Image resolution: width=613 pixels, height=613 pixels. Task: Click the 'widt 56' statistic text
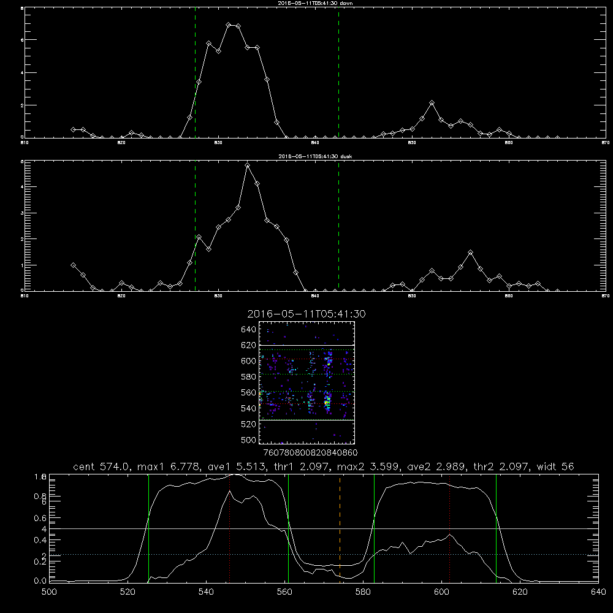pyautogui.click(x=555, y=466)
